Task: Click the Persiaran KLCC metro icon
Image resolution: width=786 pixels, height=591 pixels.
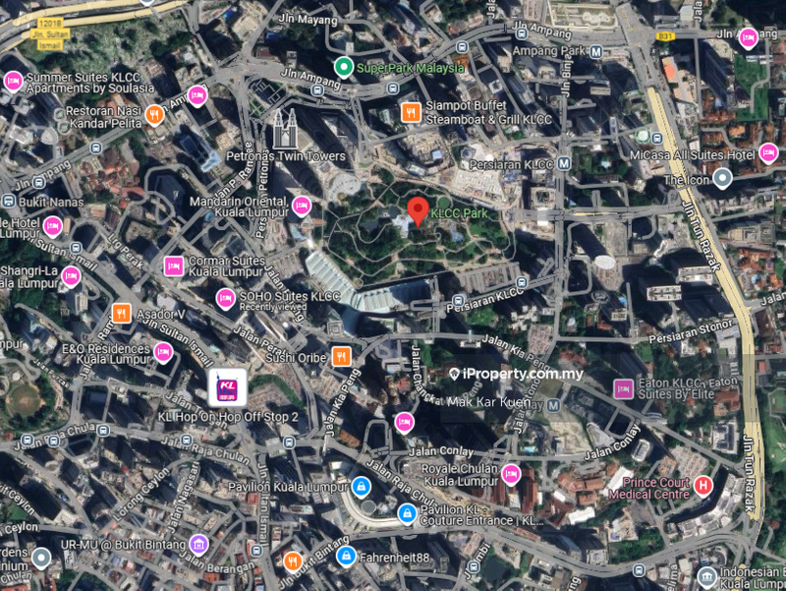Action: click(564, 163)
